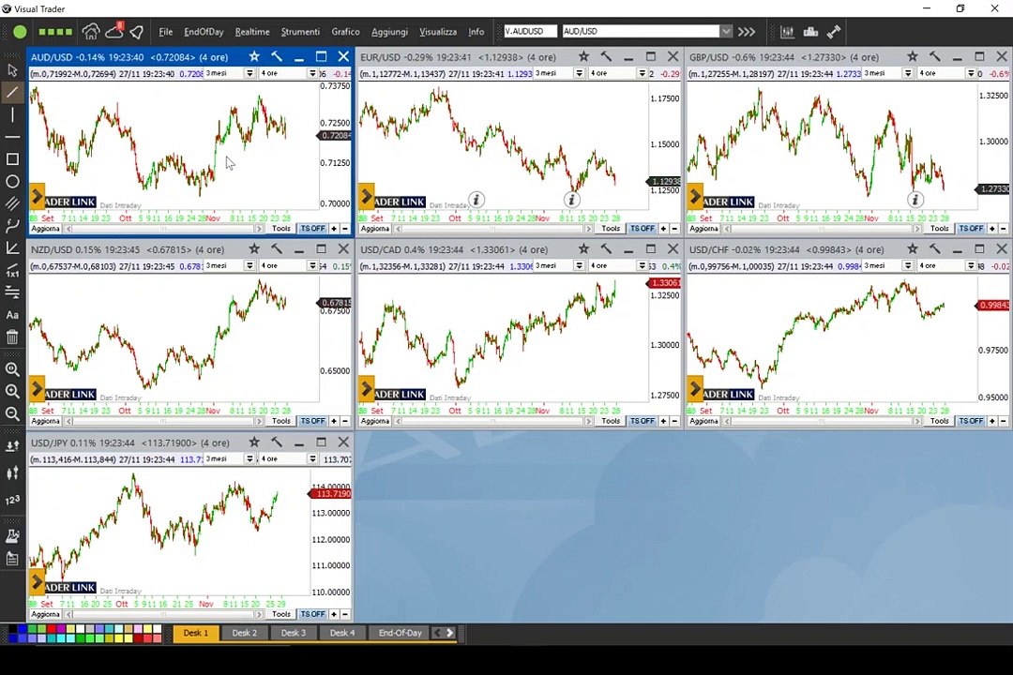
Task: Open cloud notifications with red badge
Action: (x=114, y=30)
